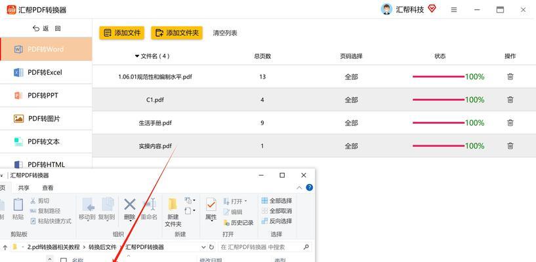
Task: Click 反向选择 in Explorer ribbon
Action: [x=277, y=221]
